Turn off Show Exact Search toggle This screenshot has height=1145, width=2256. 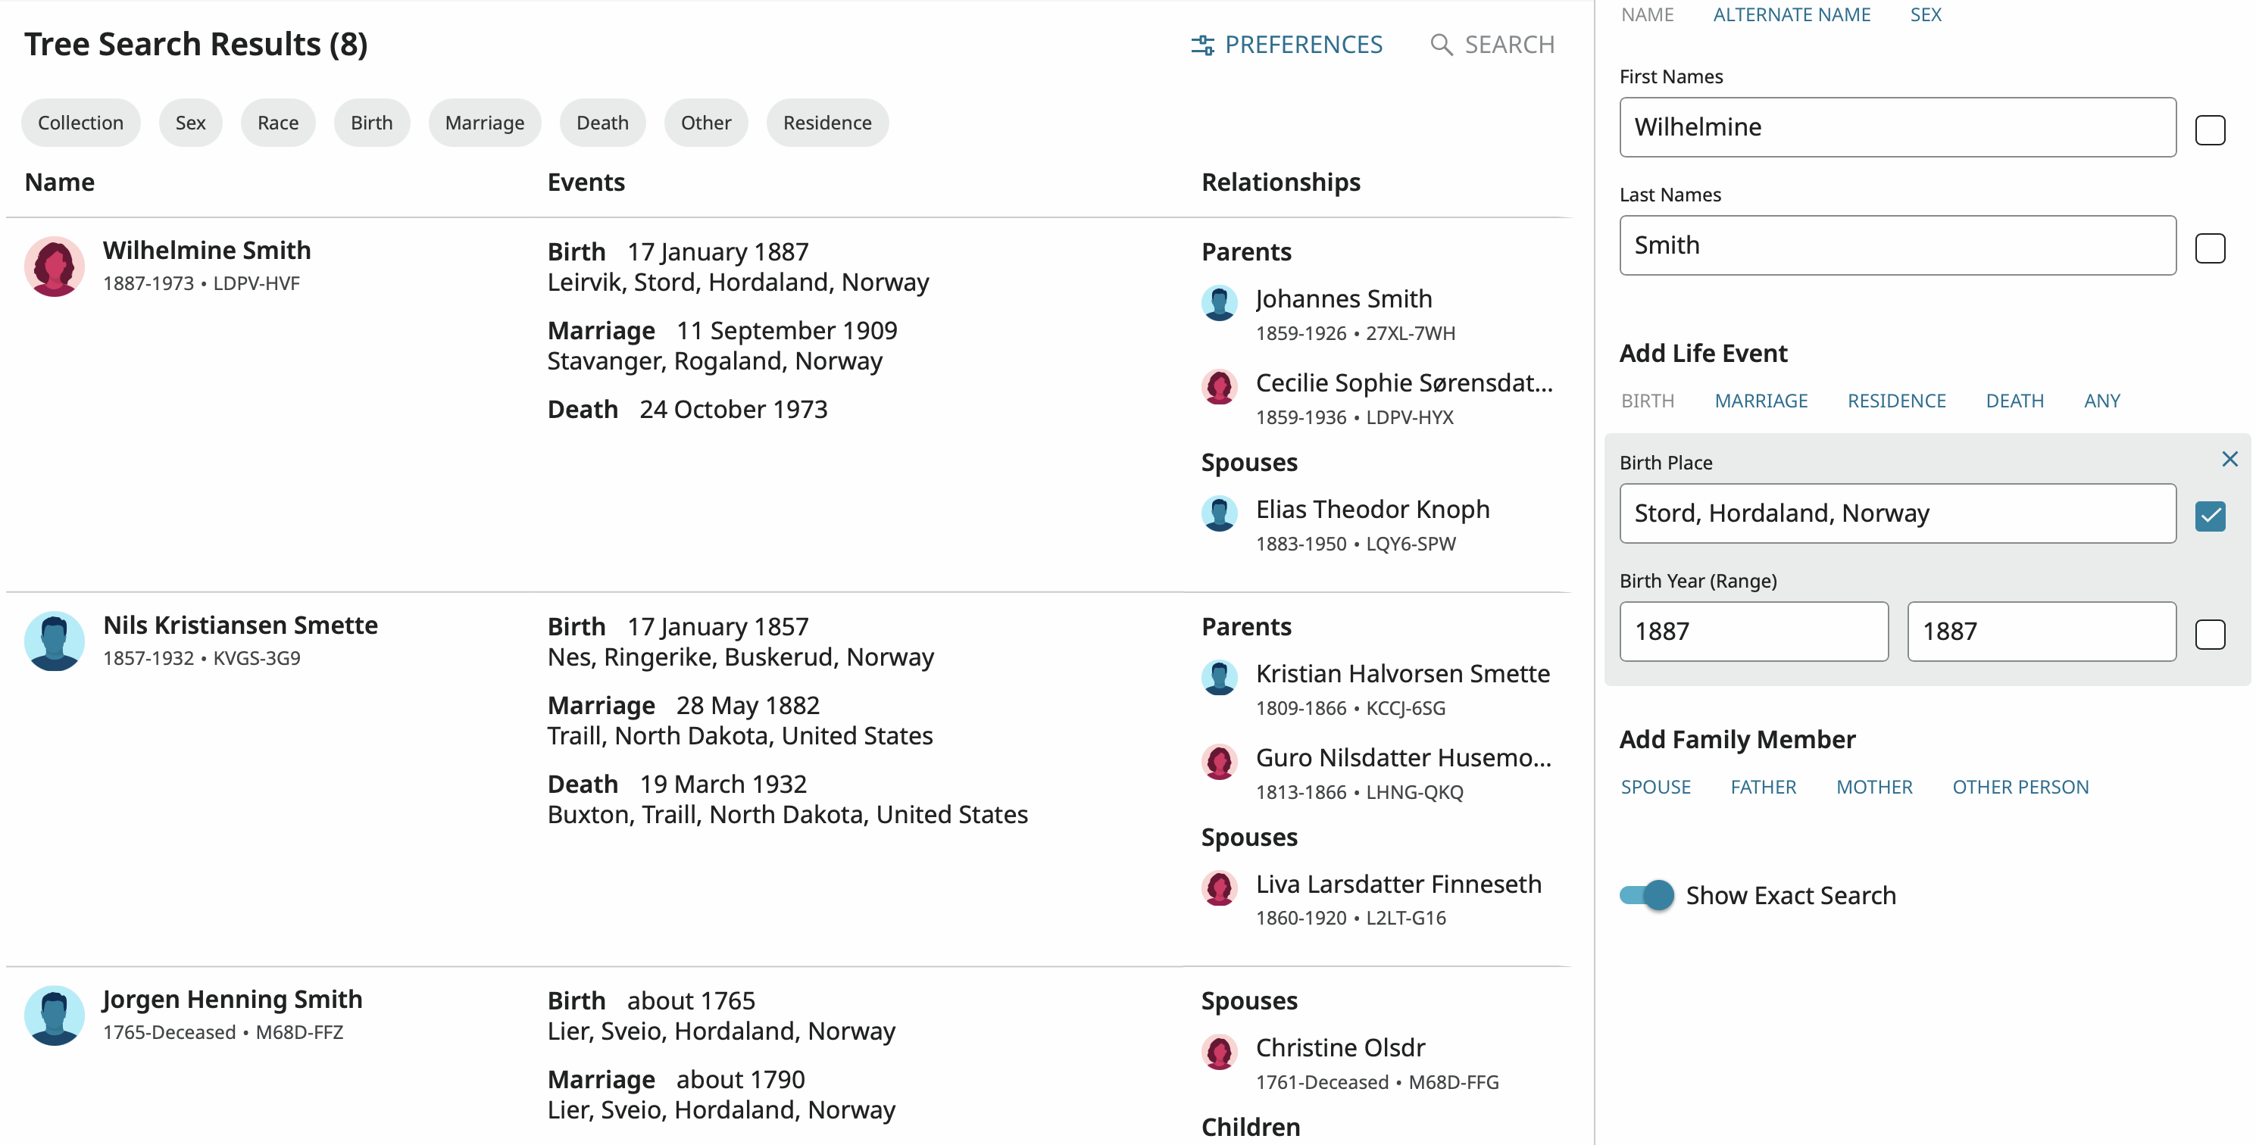[x=1646, y=894]
